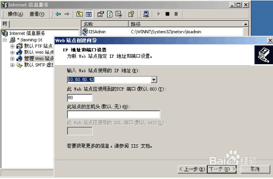
Task: Expand the 默认 SMTP node
Action: tap(12, 65)
